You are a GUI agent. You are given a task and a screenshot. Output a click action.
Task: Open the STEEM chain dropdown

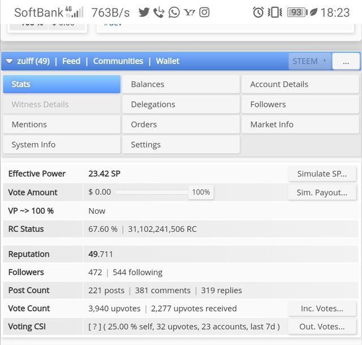pyautogui.click(x=309, y=61)
